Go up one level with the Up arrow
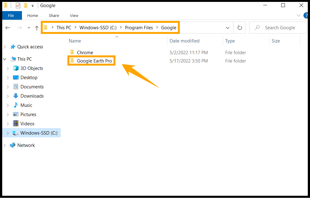The height and width of the screenshot is (198, 310). click(x=37, y=28)
